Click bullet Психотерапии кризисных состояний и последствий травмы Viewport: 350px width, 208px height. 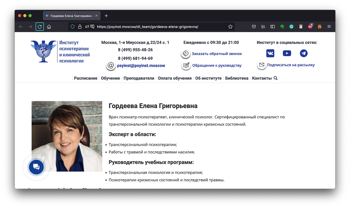point(167,180)
